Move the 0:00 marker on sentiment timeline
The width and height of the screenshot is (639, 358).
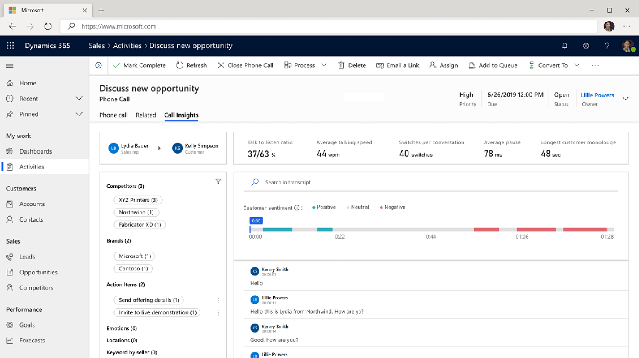click(x=256, y=221)
